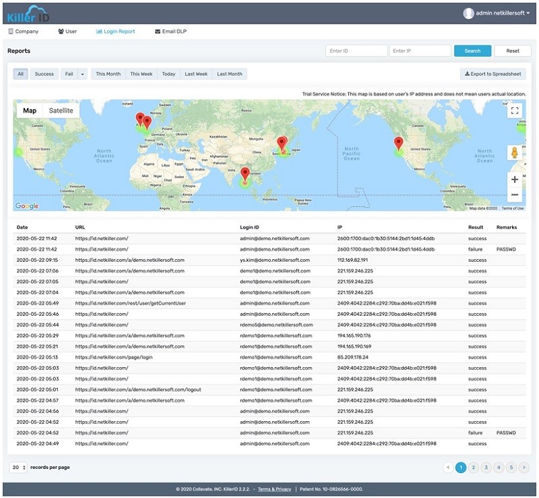Open the map Terms of Use link
Image resolution: width=539 pixels, height=498 pixels.
click(x=513, y=208)
